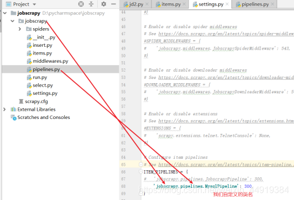Click line number 52 in the gutter
294x200 pixels.
coord(123,70)
